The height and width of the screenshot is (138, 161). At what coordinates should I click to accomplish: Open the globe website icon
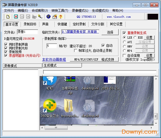point(48,17)
